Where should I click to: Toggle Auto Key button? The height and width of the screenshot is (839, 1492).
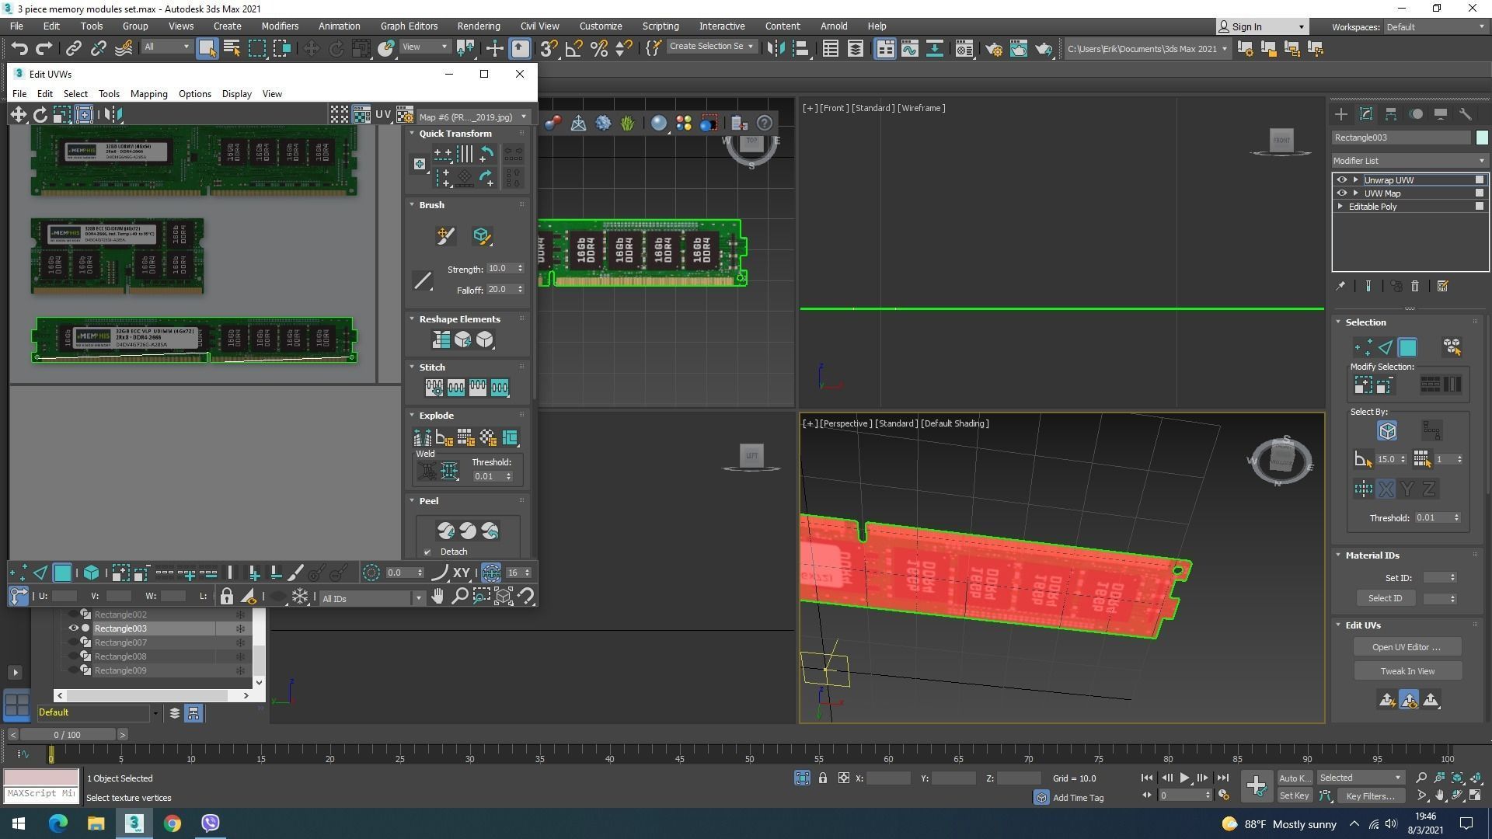pyautogui.click(x=1294, y=778)
